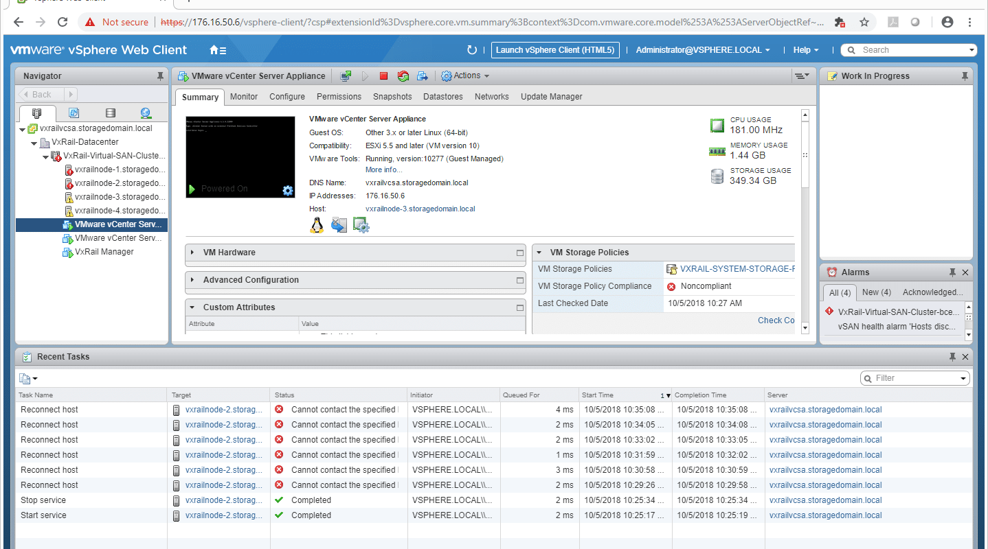988x549 pixels.
Task: Bookmark this page with browser star
Action: [x=864, y=22]
